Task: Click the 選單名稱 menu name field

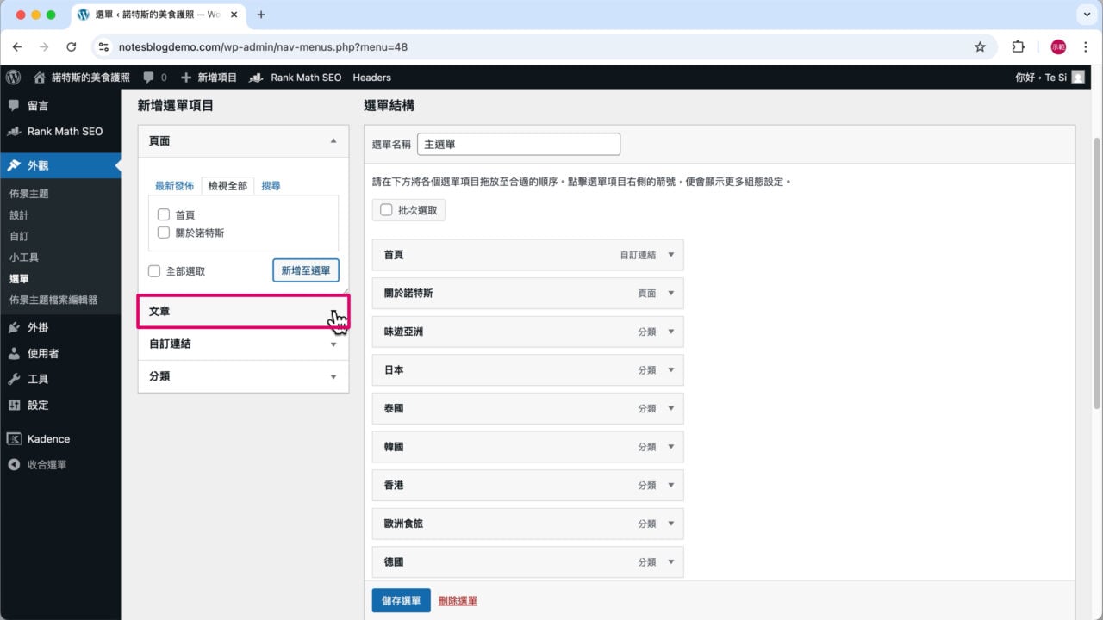Action: pyautogui.click(x=519, y=144)
